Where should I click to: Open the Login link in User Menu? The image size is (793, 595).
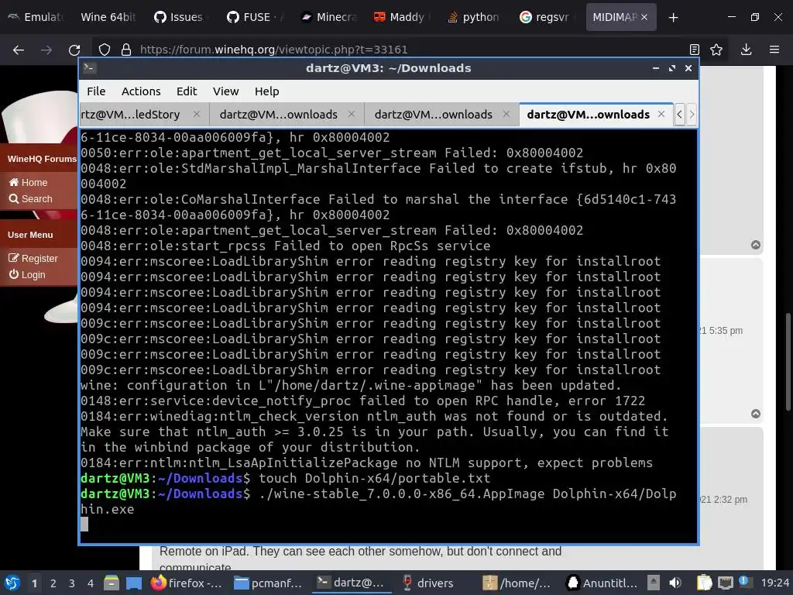point(27,275)
